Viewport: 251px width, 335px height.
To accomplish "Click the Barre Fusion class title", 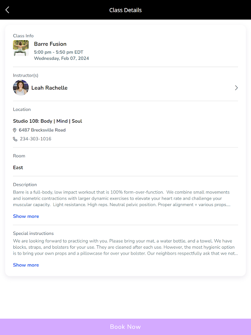I will tap(50, 44).
